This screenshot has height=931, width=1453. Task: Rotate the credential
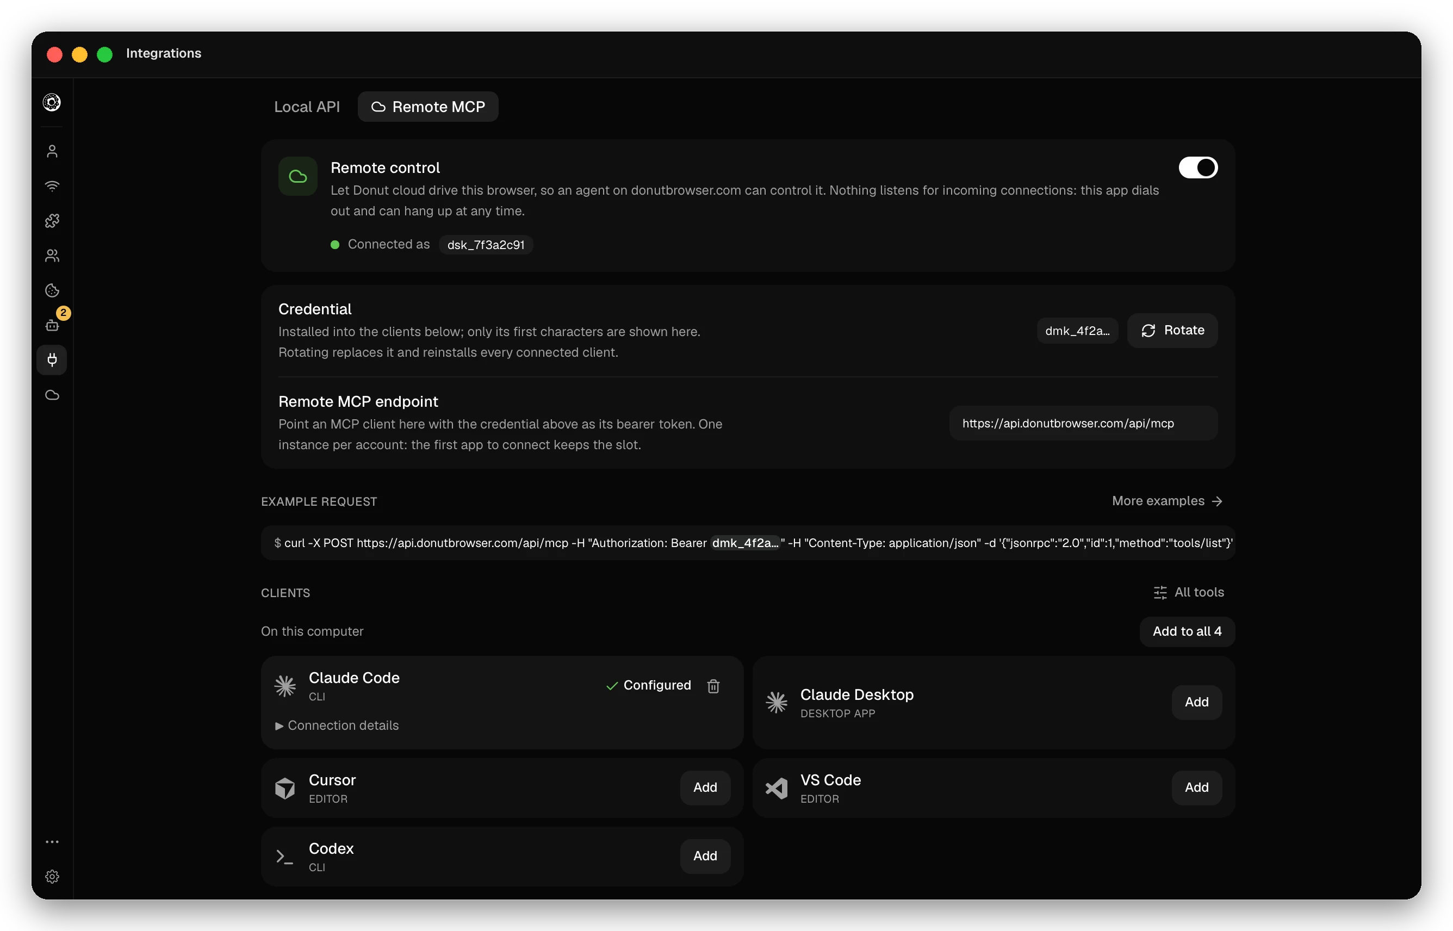[x=1172, y=330]
